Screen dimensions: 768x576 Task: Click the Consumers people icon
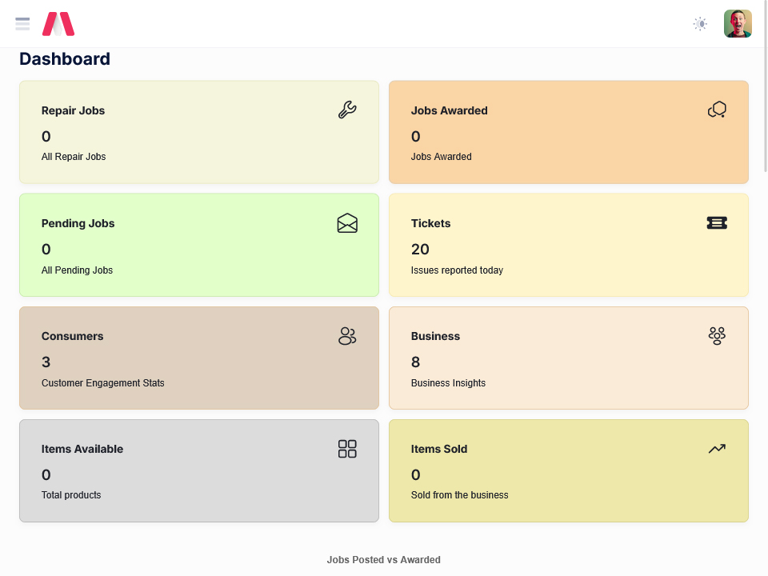click(x=347, y=336)
